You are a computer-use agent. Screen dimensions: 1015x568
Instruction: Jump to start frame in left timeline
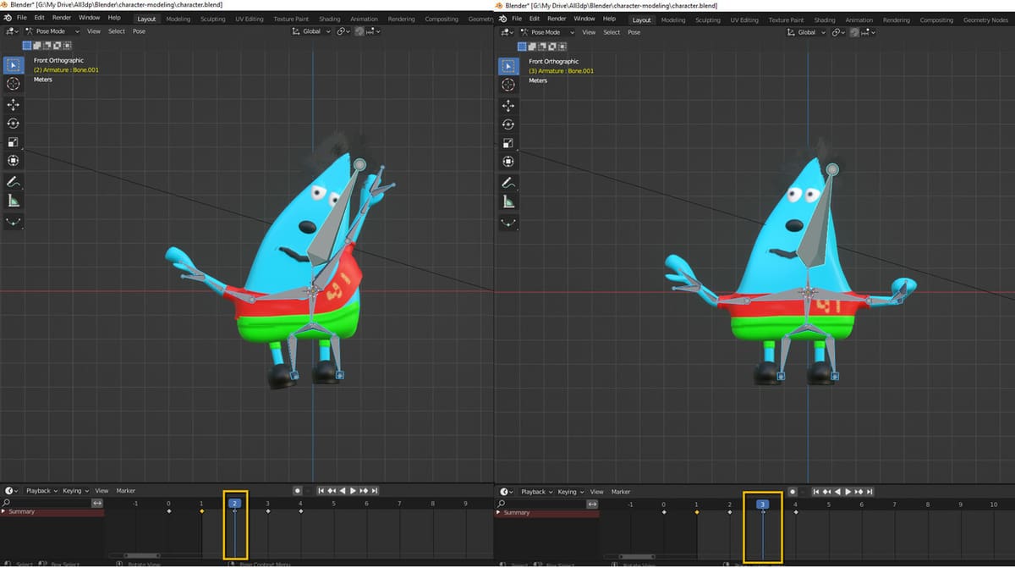(321, 490)
